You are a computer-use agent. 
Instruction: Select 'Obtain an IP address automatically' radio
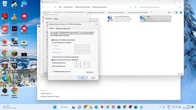52,40
